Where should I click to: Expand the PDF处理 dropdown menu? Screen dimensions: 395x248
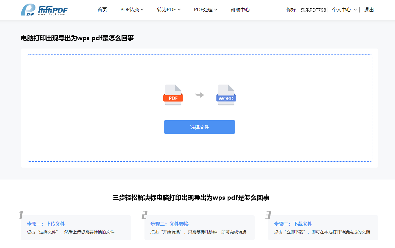pos(206,10)
